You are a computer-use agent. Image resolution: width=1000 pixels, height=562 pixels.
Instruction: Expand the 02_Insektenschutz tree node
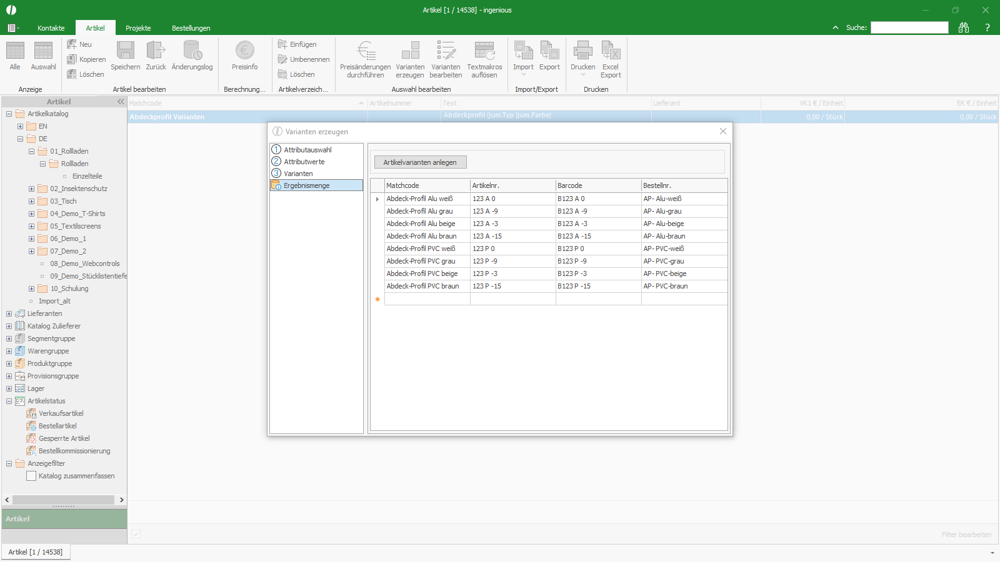[x=31, y=189]
